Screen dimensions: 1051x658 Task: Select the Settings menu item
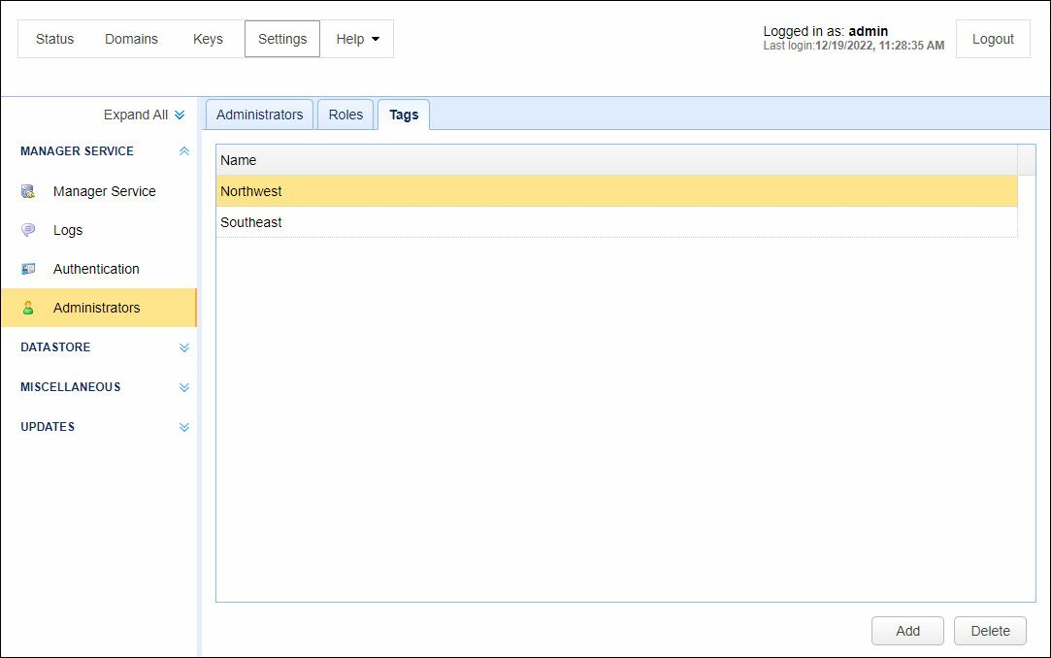[282, 39]
